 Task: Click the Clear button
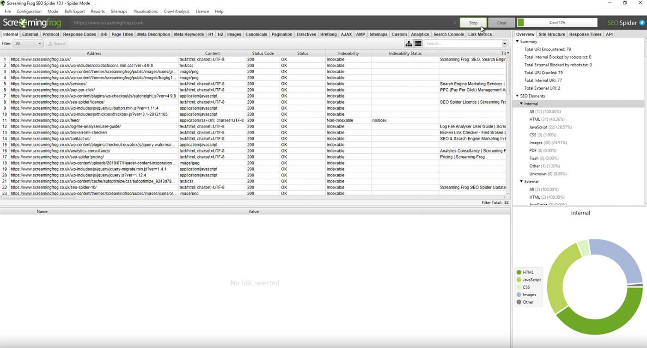coord(501,23)
